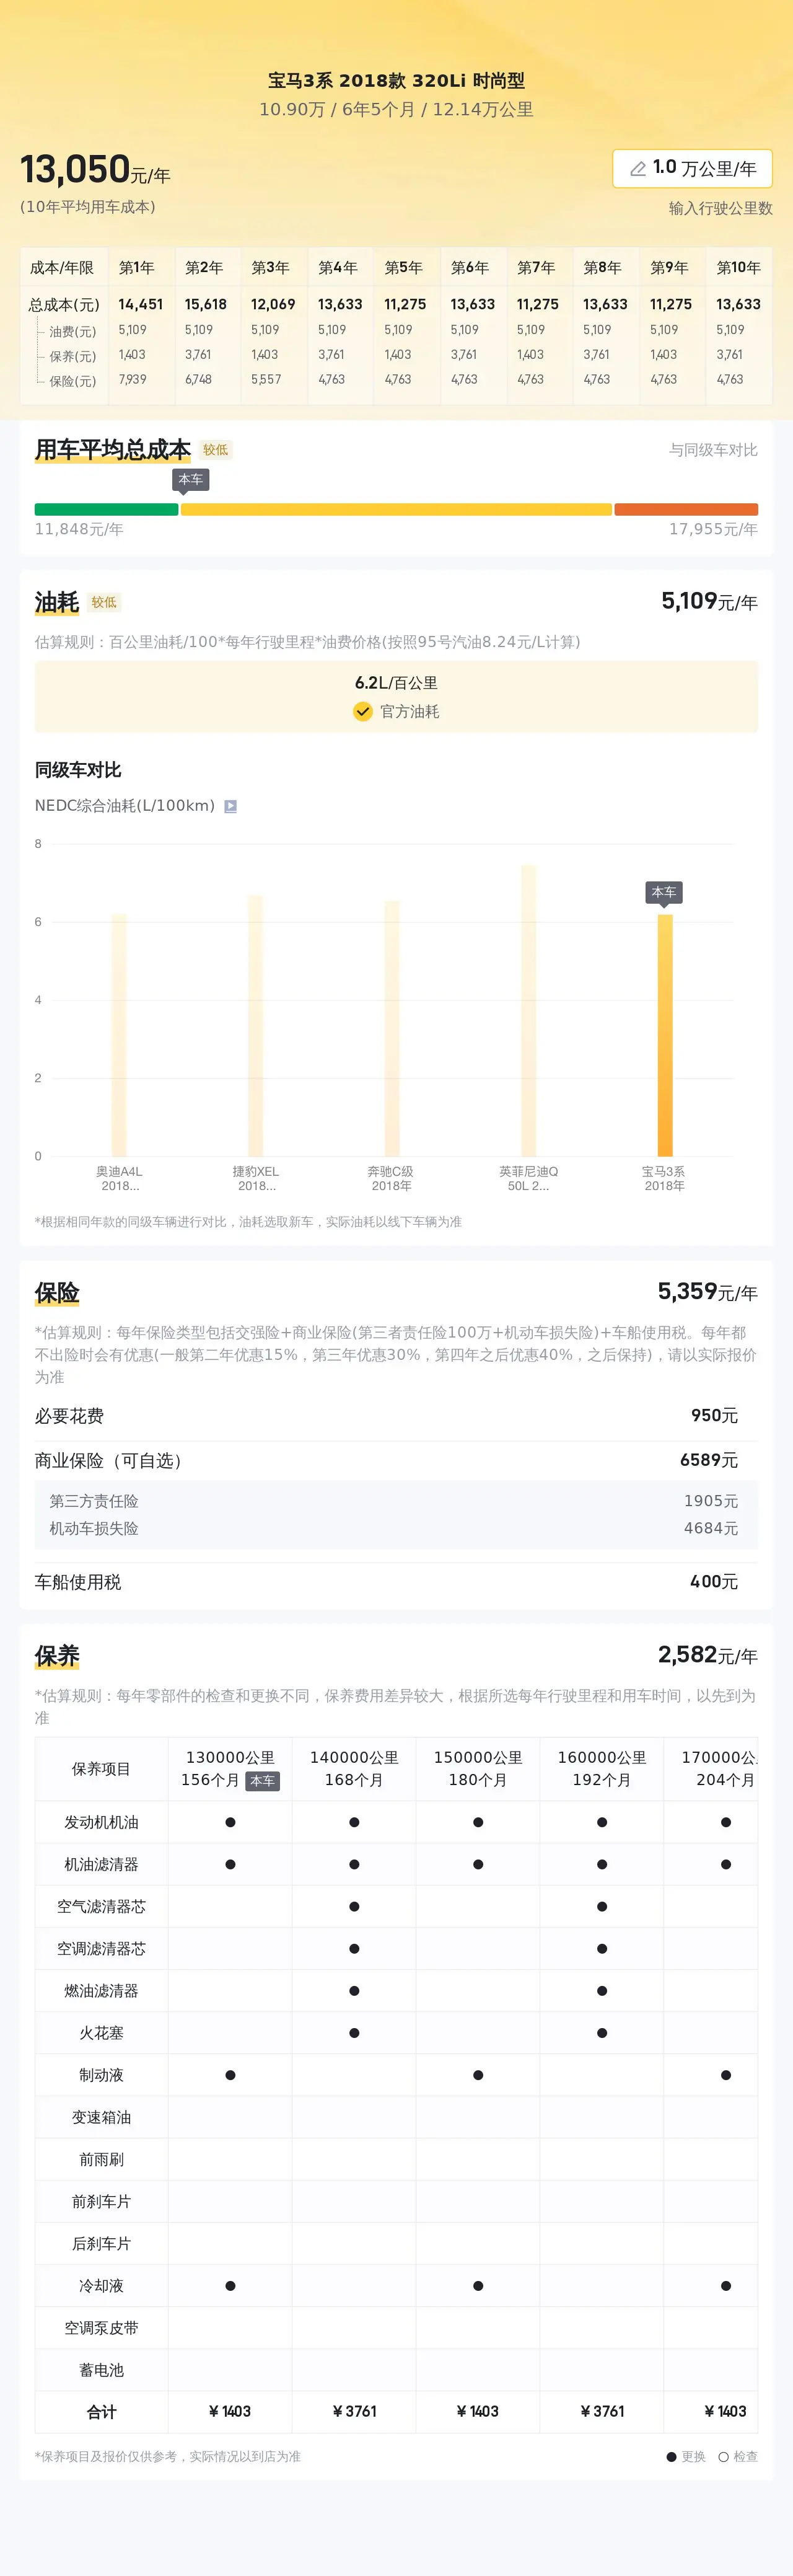The width and height of the screenshot is (793, 2576).
Task: Select the 第7年 column header
Action: point(536,268)
